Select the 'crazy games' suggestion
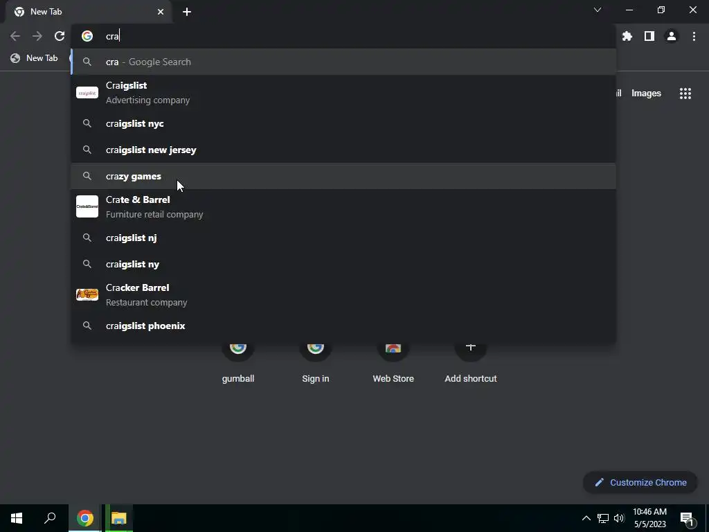This screenshot has height=532, width=709. (x=343, y=176)
